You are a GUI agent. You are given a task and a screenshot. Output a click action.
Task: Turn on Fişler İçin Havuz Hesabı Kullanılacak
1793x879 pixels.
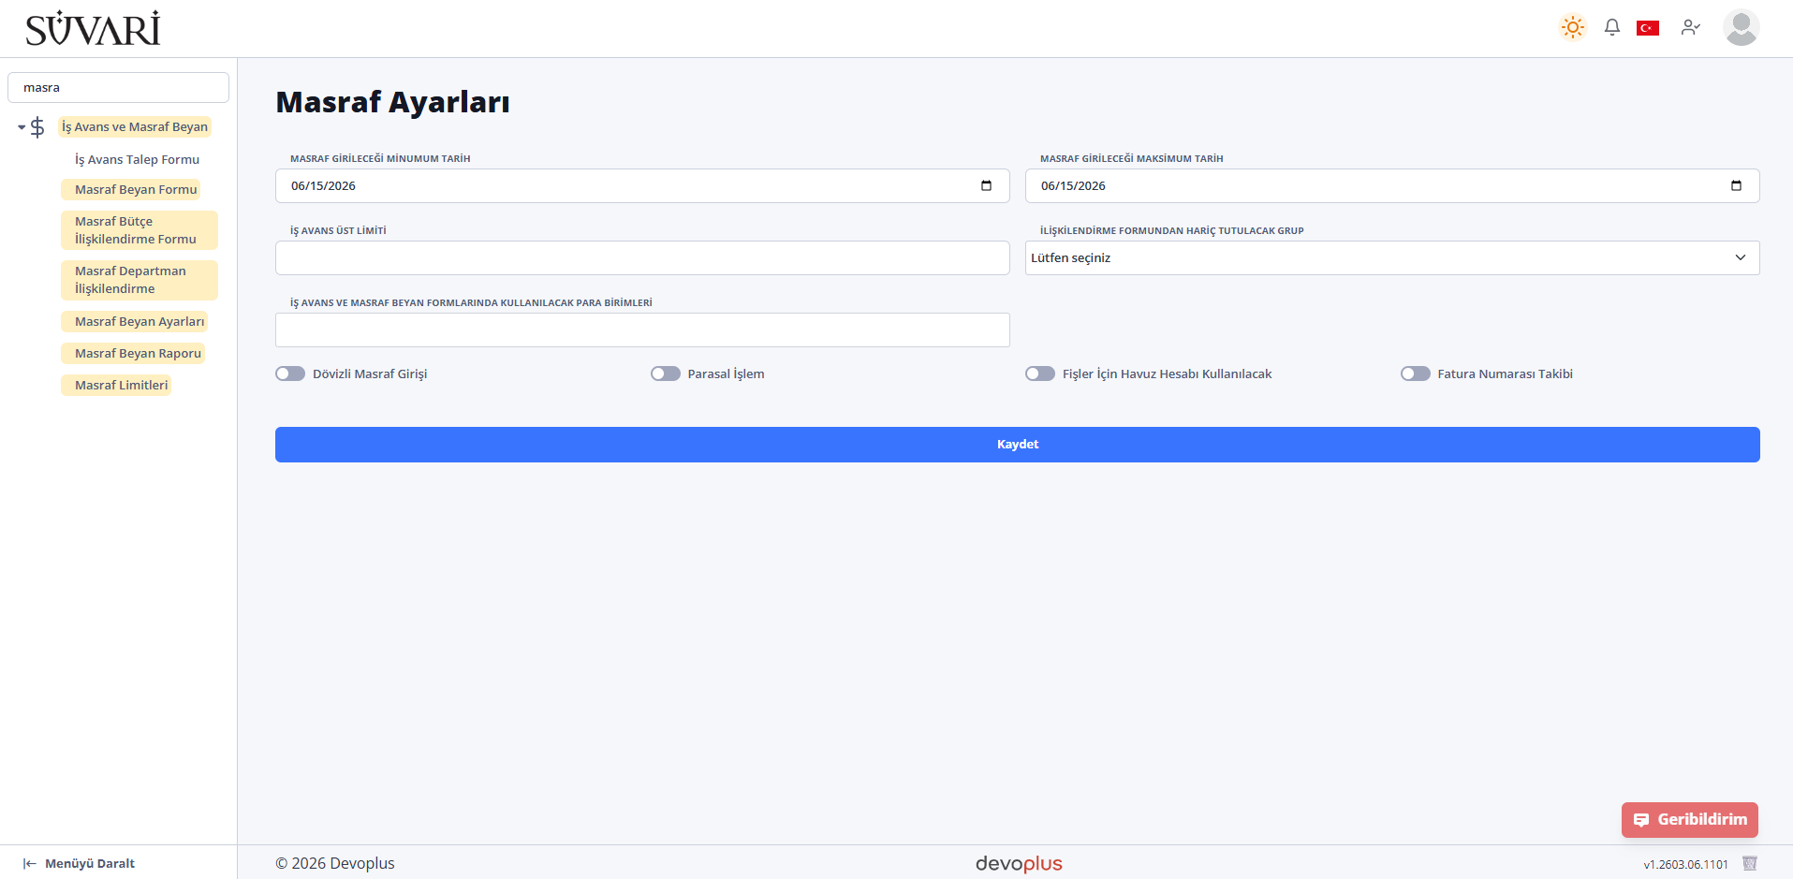1040,374
